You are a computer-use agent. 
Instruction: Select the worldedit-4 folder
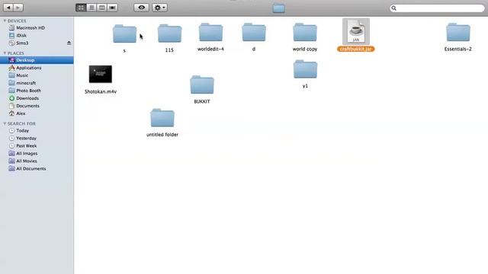pos(210,32)
